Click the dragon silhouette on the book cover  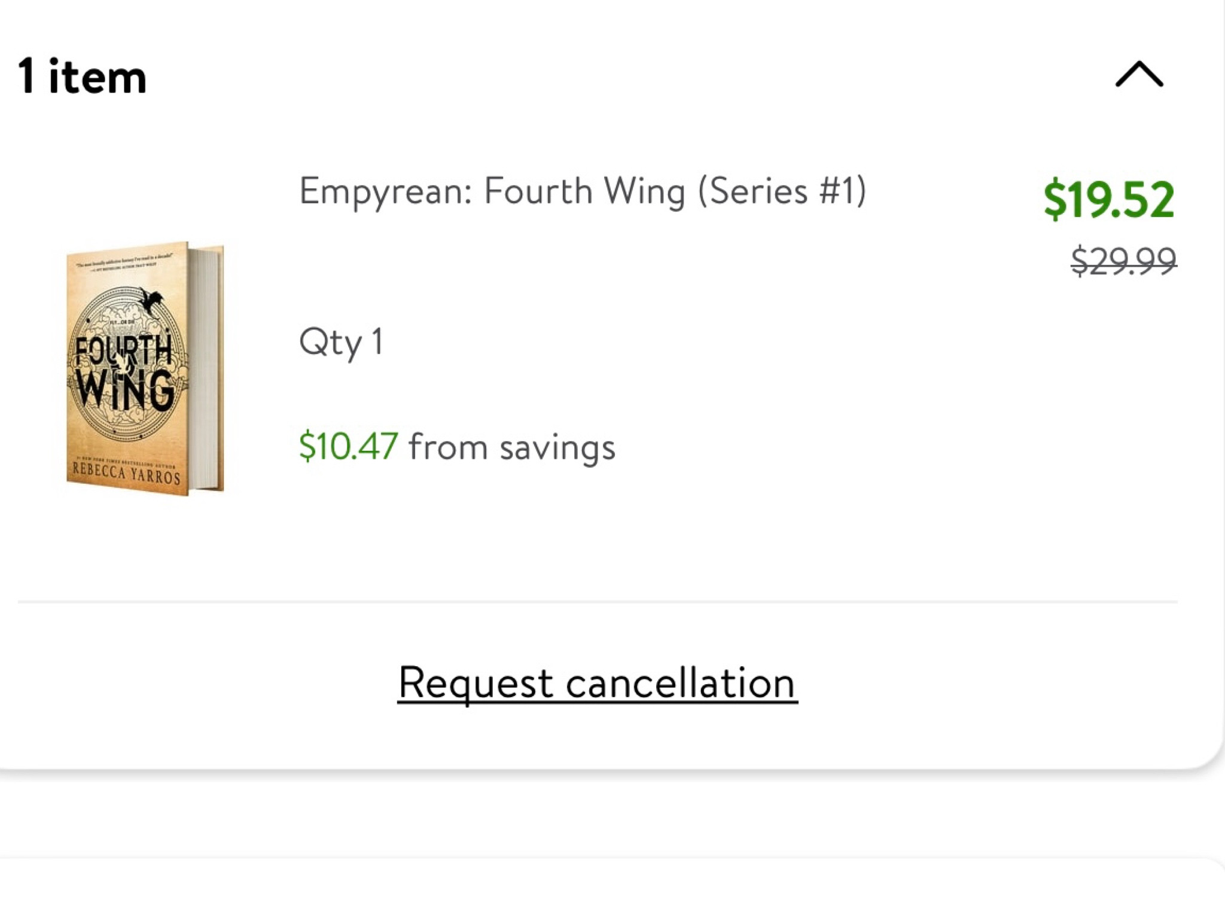(150, 300)
